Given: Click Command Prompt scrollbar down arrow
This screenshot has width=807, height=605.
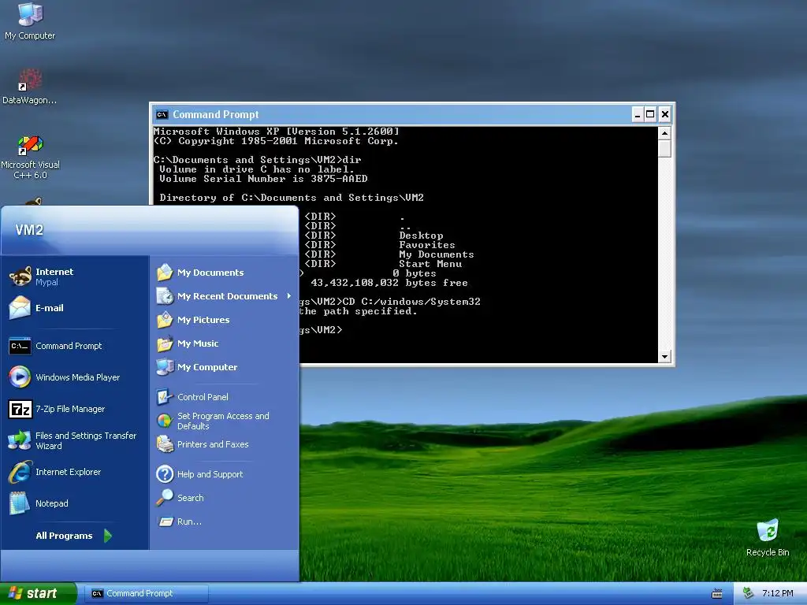Looking at the screenshot, I should pos(664,356).
